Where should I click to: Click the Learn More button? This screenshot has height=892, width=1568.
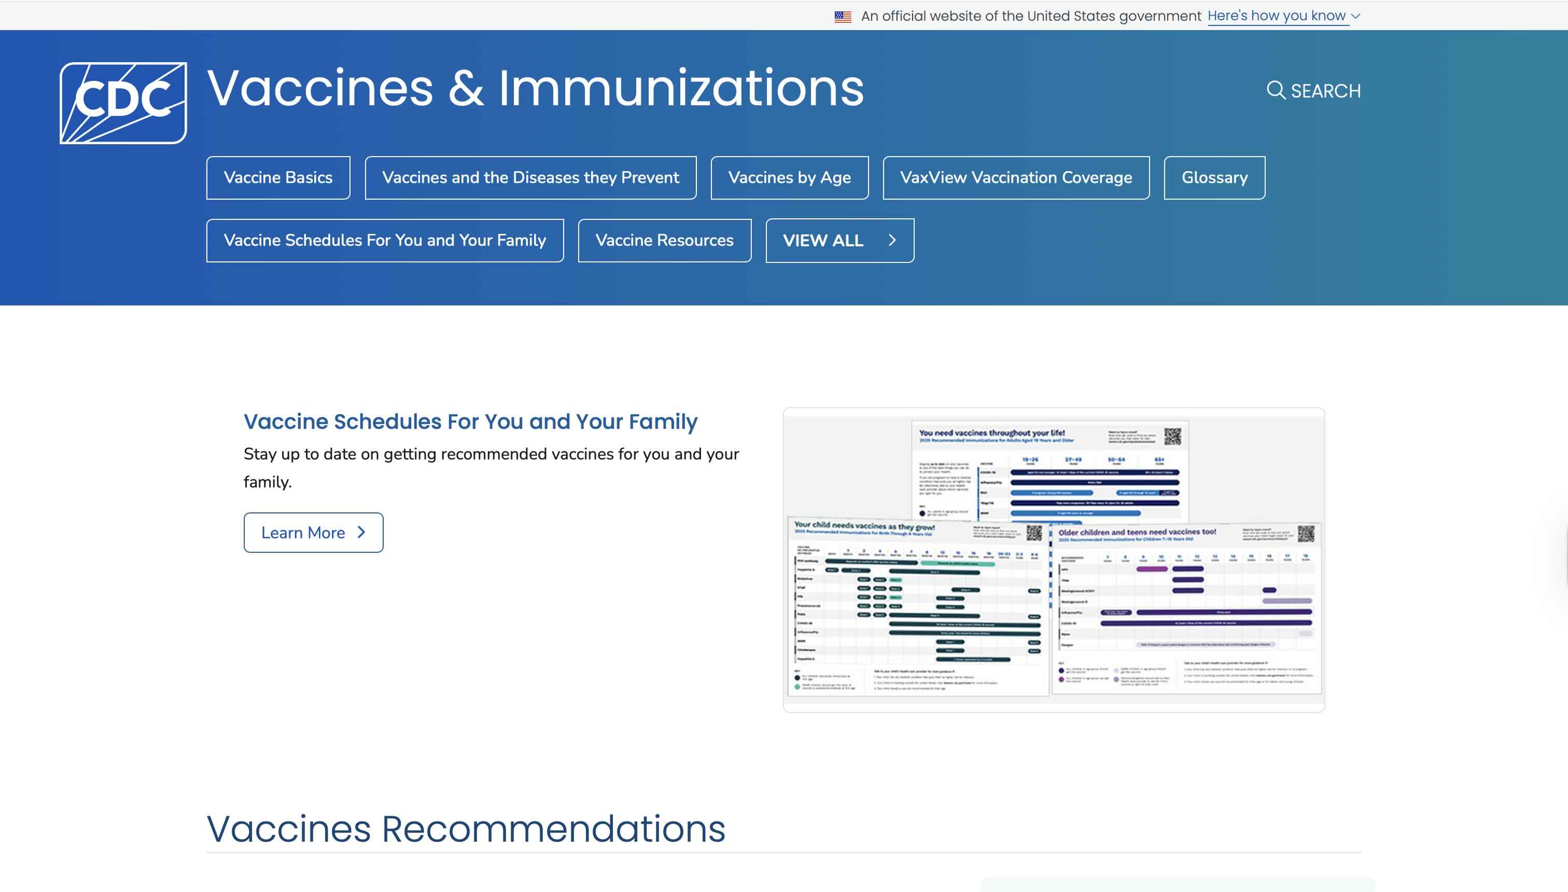click(313, 533)
